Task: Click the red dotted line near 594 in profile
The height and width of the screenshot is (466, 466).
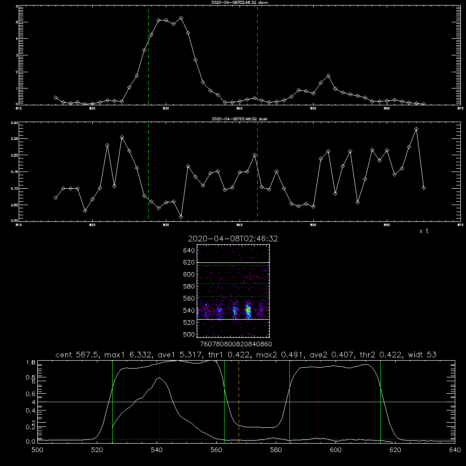Action: (x=318, y=401)
